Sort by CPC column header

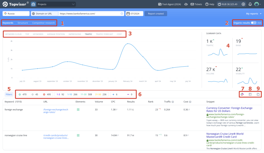tap(113, 102)
